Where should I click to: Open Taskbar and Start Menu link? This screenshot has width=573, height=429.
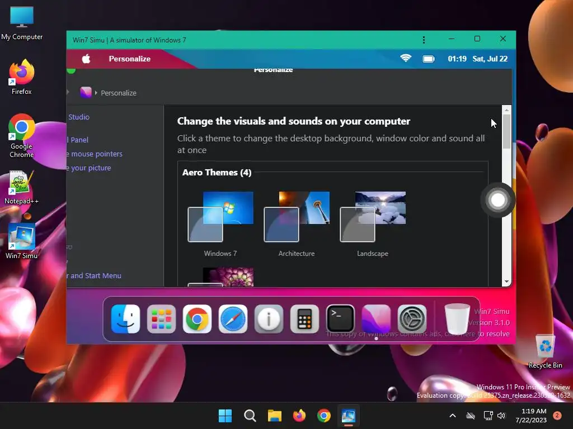(x=94, y=275)
